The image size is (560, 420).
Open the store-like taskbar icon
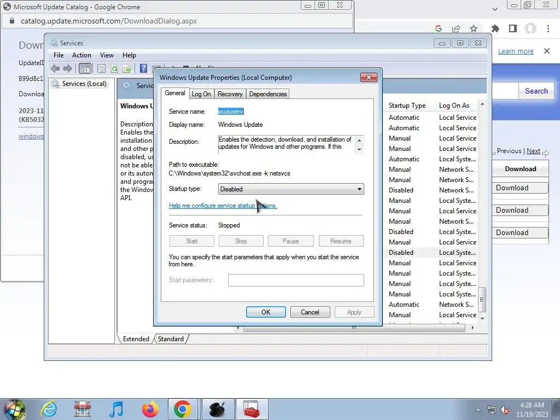[x=83, y=409]
